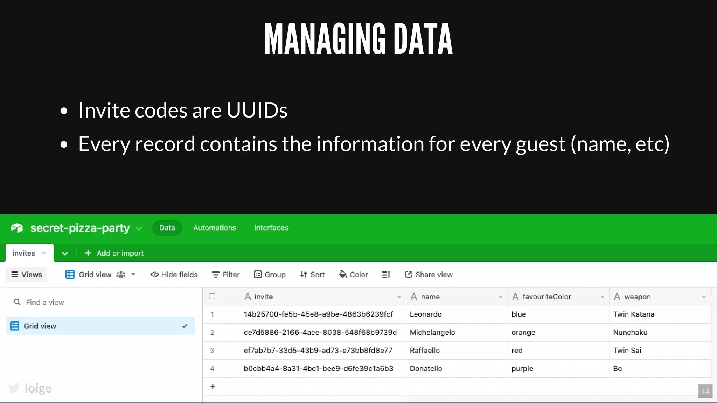Click the row height icon
This screenshot has height=403, width=717.
(x=386, y=275)
